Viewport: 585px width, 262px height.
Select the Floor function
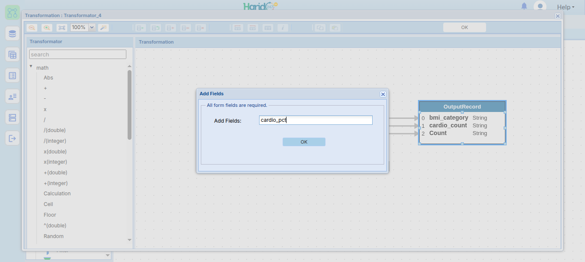tap(50, 215)
